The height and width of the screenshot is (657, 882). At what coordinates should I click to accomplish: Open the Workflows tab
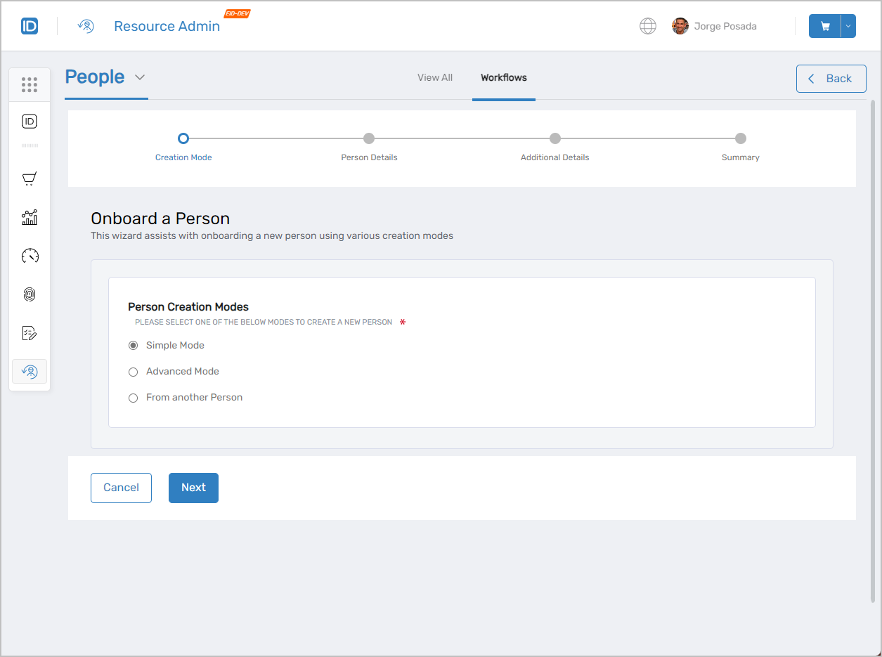pyautogui.click(x=503, y=77)
